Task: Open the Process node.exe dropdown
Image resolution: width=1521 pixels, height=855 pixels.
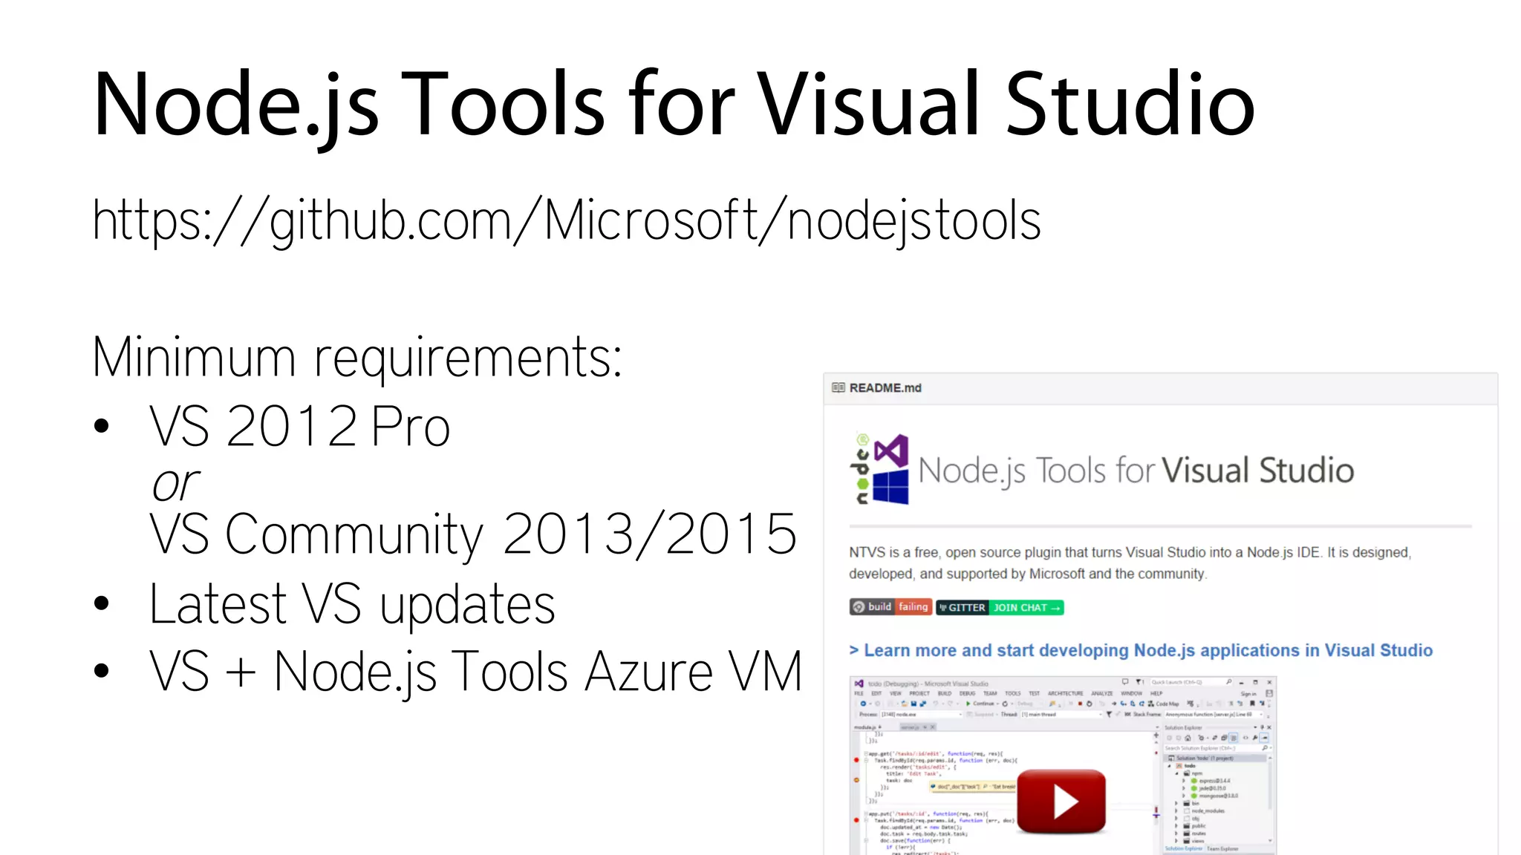Action: click(x=921, y=715)
